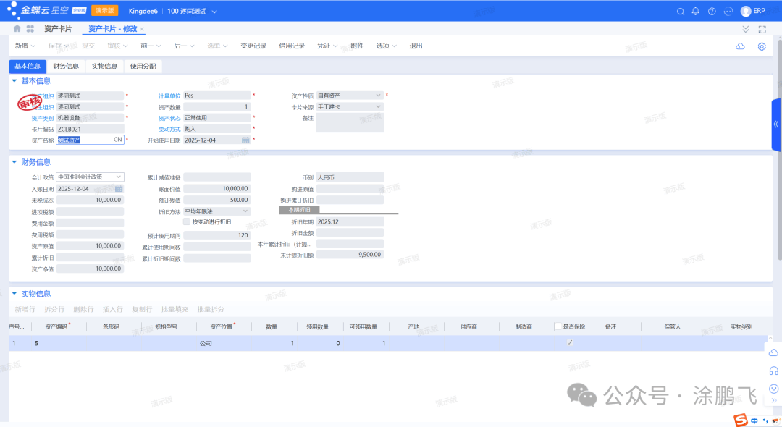Viewport: 782px width, 427px height.
Task: Click the 变更记录 button
Action: coord(253,46)
